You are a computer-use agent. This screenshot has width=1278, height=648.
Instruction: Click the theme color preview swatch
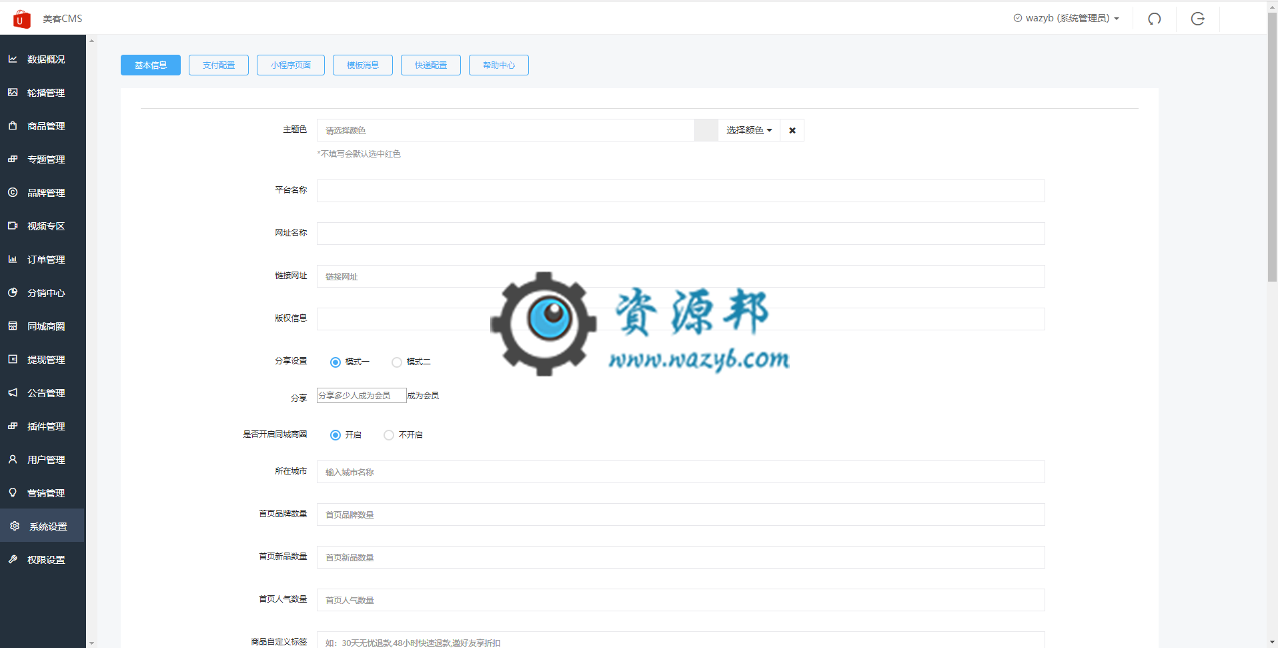click(x=706, y=130)
